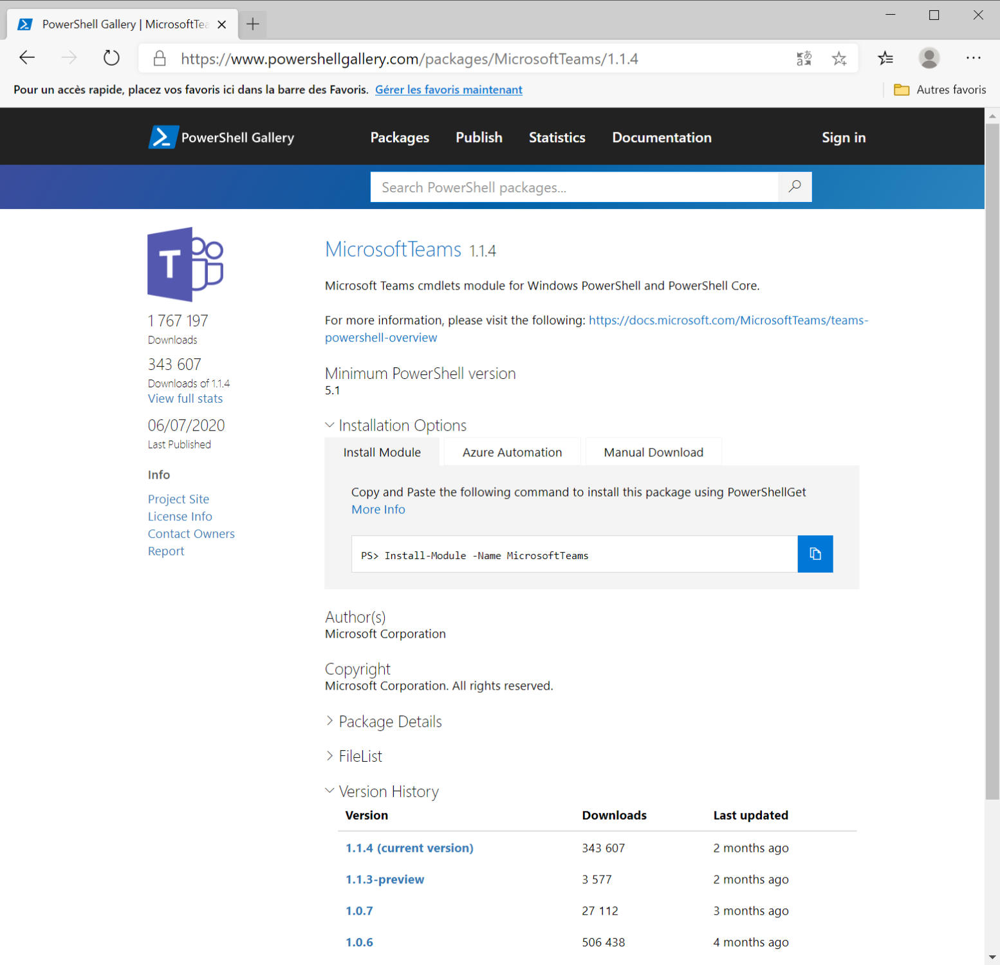Open the browser Settings and more menu
The height and width of the screenshot is (965, 1000).
coord(973,58)
